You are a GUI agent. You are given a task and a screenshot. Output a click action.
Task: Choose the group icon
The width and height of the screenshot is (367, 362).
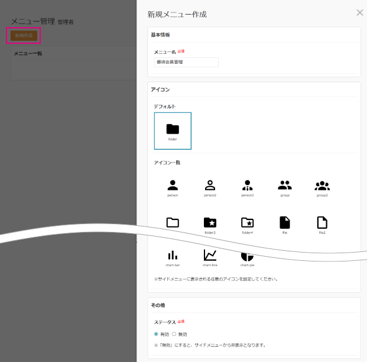pyautogui.click(x=285, y=185)
